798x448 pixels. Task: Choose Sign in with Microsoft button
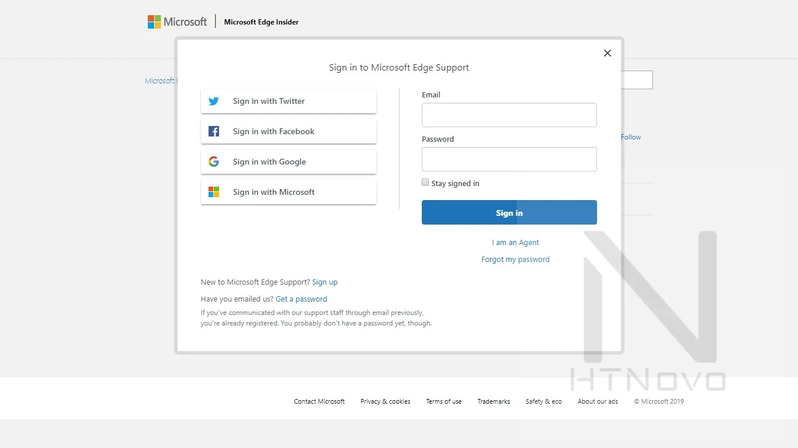[x=289, y=192]
